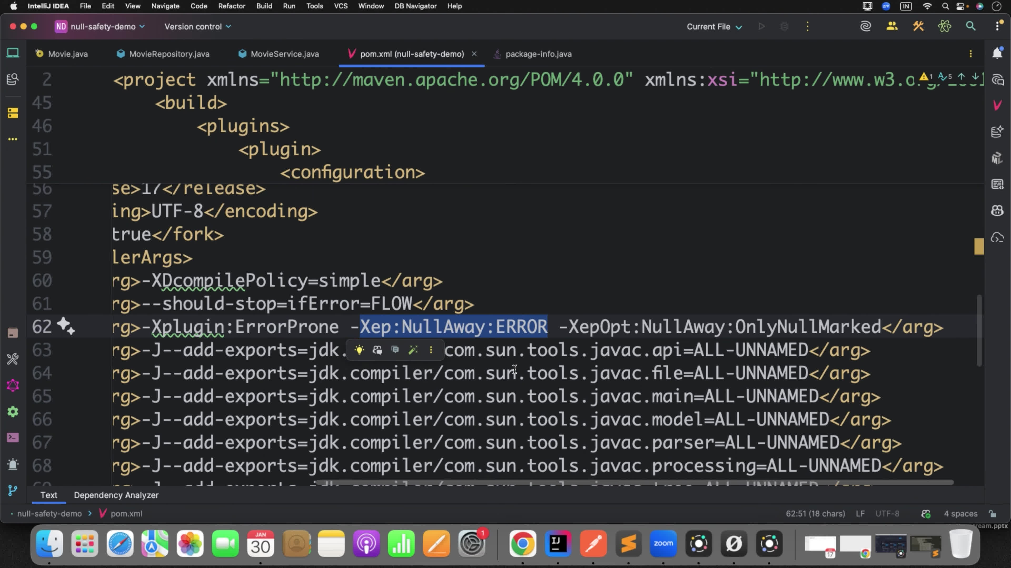Switch to the MovieRepository.java tab
Image resolution: width=1011 pixels, height=568 pixels.
(163, 54)
